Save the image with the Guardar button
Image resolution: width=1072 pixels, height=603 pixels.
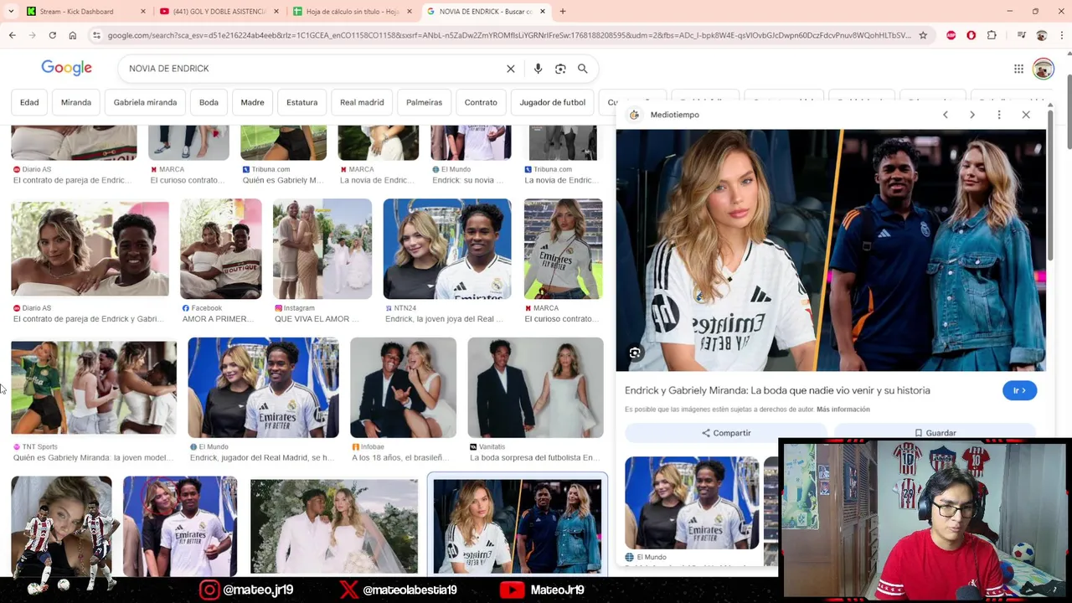coord(935,433)
